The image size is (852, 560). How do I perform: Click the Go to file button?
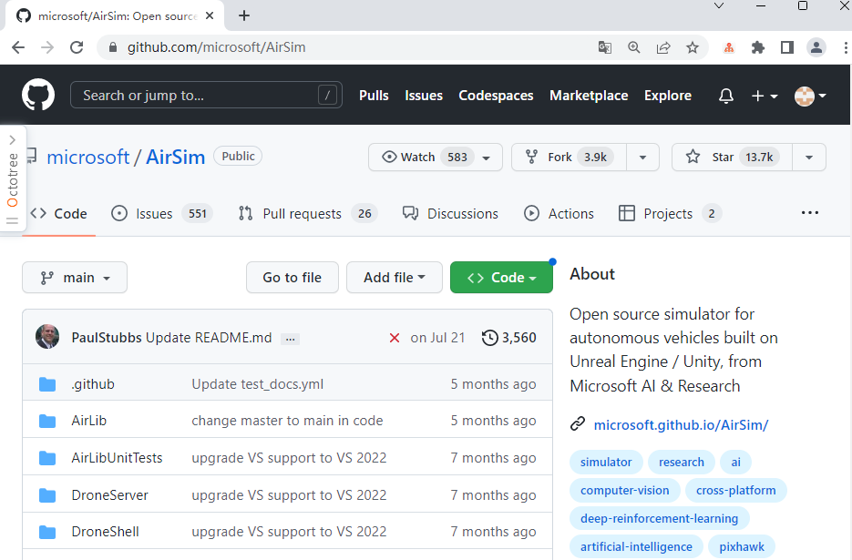tap(293, 278)
